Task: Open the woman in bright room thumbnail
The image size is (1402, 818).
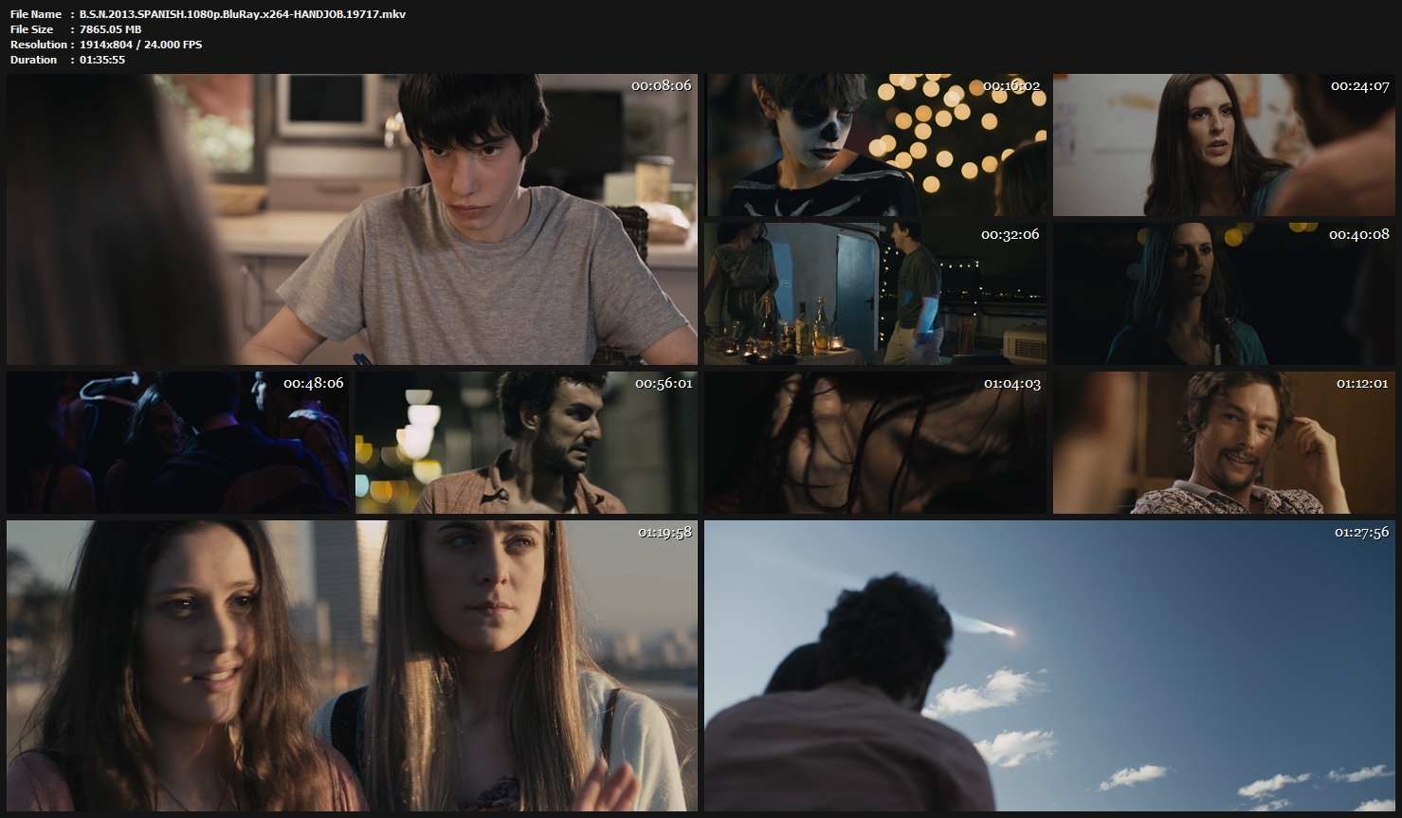Action: coord(1224,145)
